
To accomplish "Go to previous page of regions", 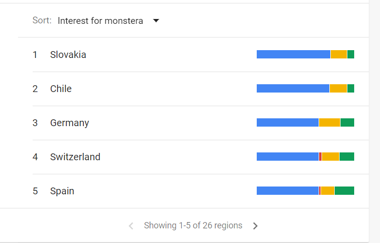I will pyautogui.click(x=131, y=226).
